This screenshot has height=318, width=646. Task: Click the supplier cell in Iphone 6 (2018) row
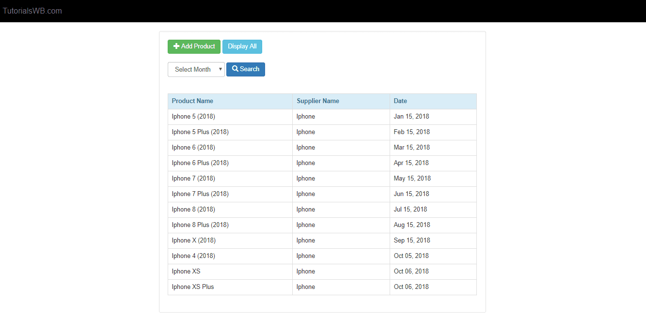click(341, 148)
